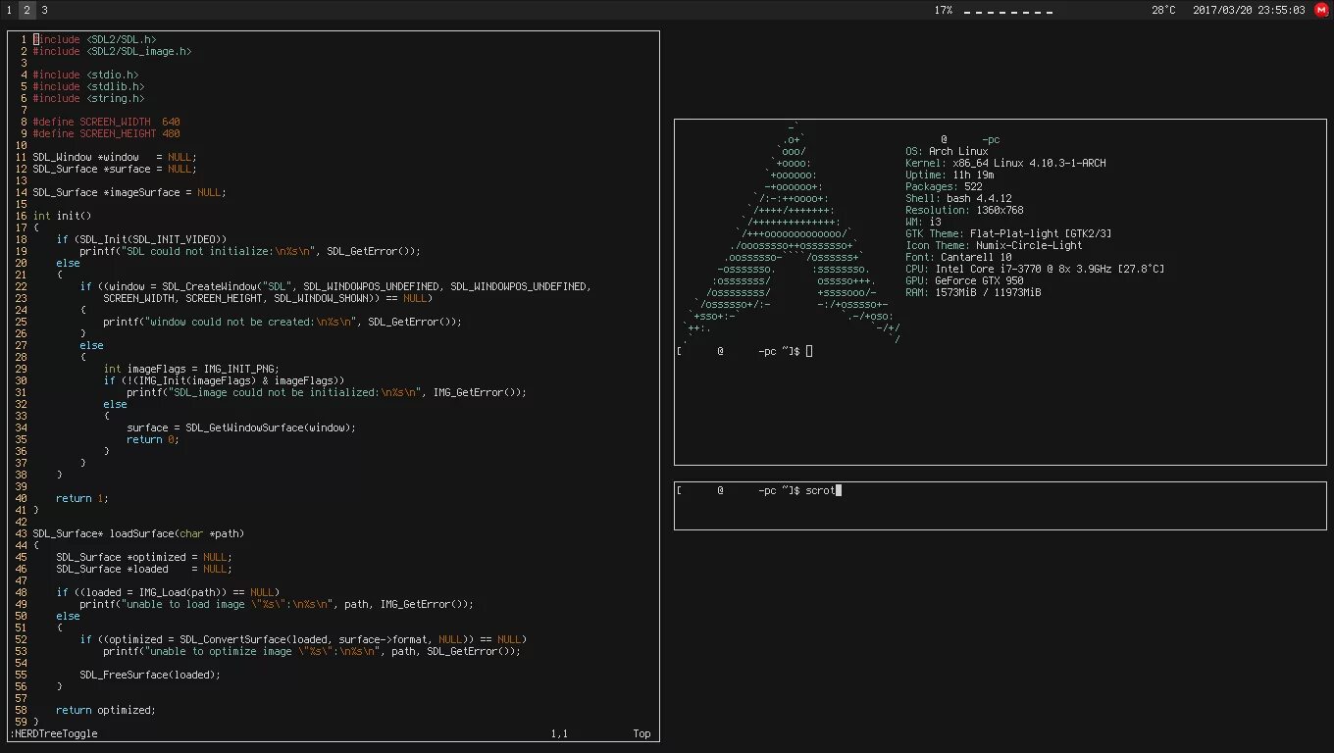The width and height of the screenshot is (1334, 753).
Task: Click the SDL_ConvertSurface call on line 52
Action: 303,639
